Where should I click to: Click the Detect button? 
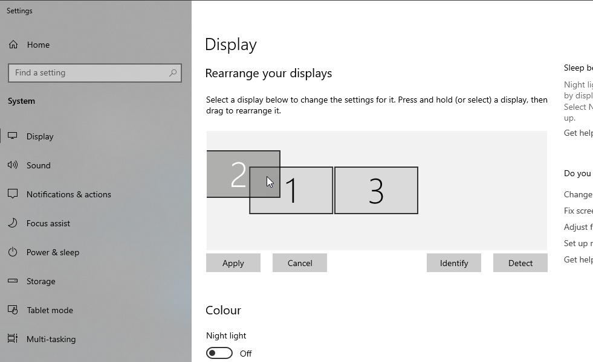coord(520,263)
